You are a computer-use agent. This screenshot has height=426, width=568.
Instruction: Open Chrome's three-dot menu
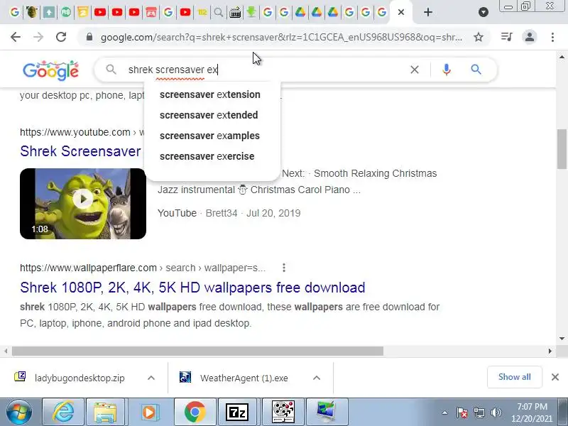(552, 37)
